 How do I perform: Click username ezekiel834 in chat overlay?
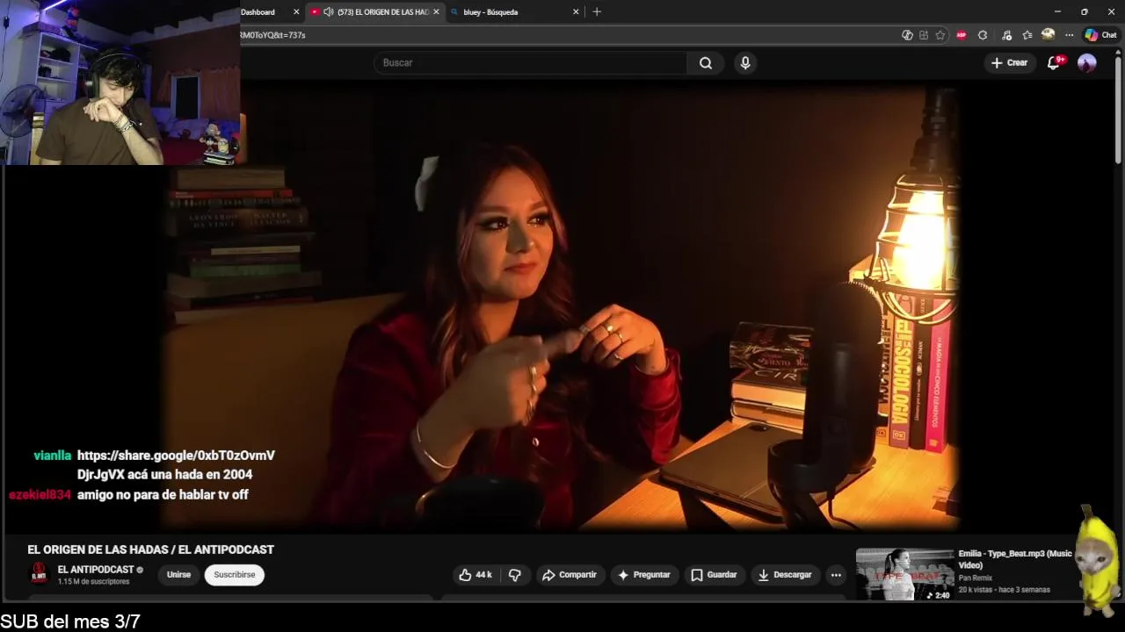coord(40,495)
